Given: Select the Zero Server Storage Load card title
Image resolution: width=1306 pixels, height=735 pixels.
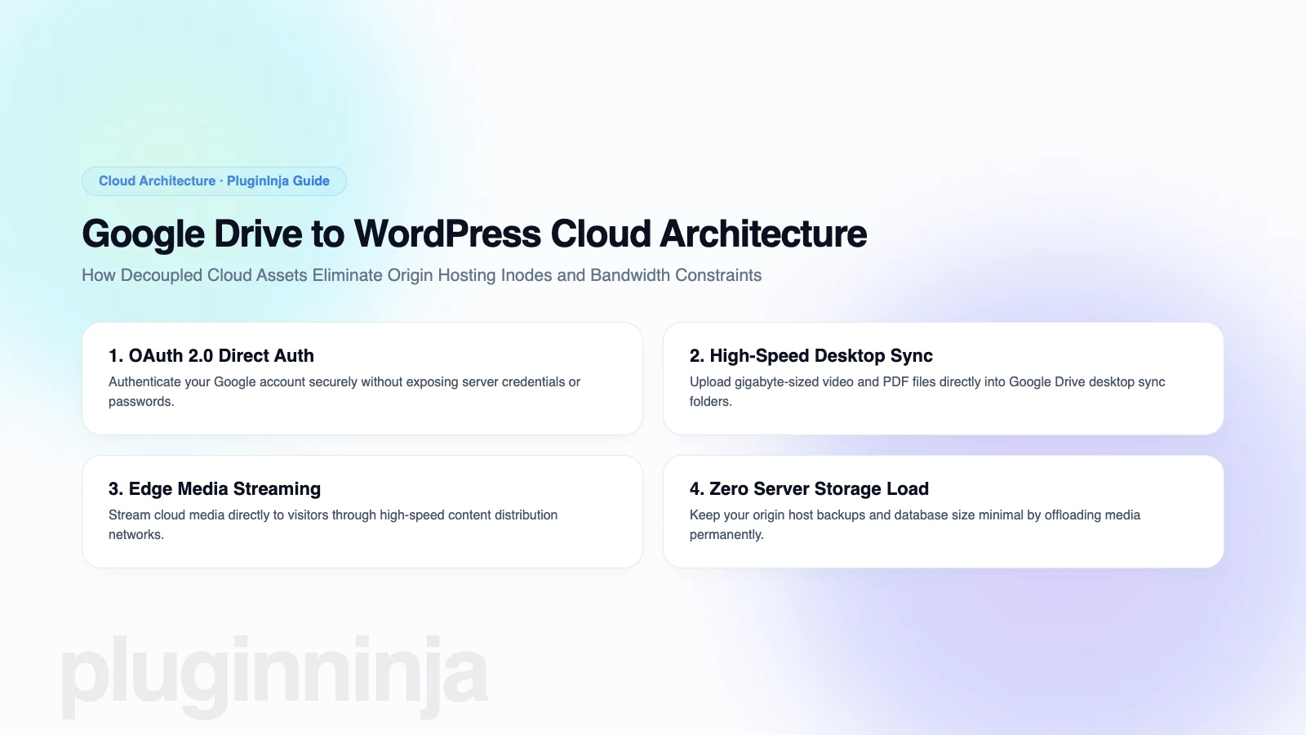Looking at the screenshot, I should [x=809, y=489].
